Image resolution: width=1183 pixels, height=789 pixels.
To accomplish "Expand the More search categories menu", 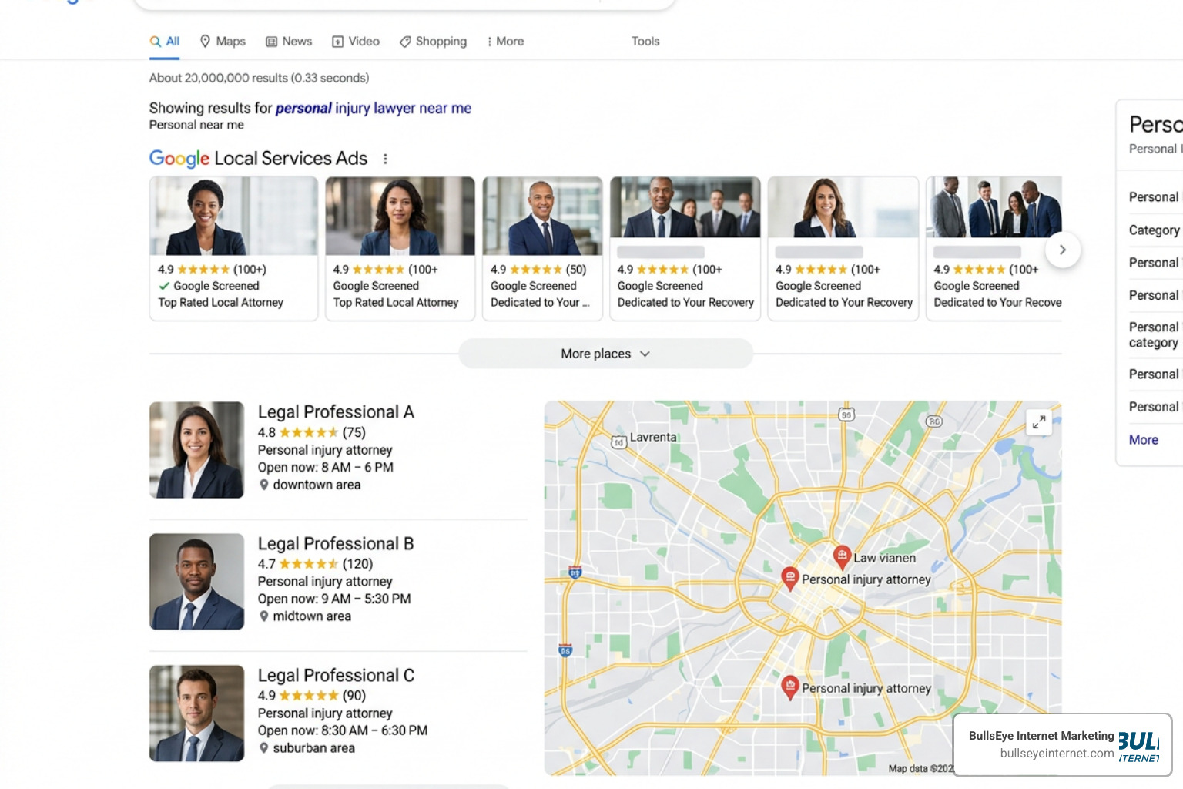I will click(x=505, y=42).
